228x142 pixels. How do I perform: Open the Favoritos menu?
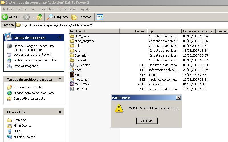click(x=47, y=9)
